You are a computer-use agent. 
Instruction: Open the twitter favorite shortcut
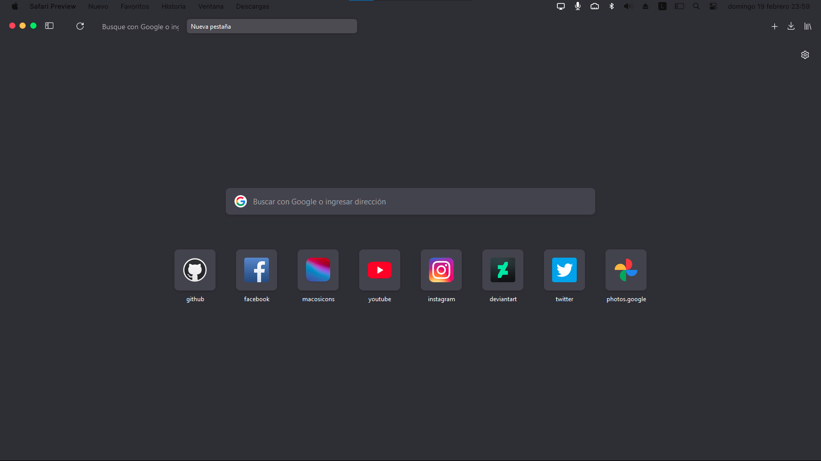564,270
